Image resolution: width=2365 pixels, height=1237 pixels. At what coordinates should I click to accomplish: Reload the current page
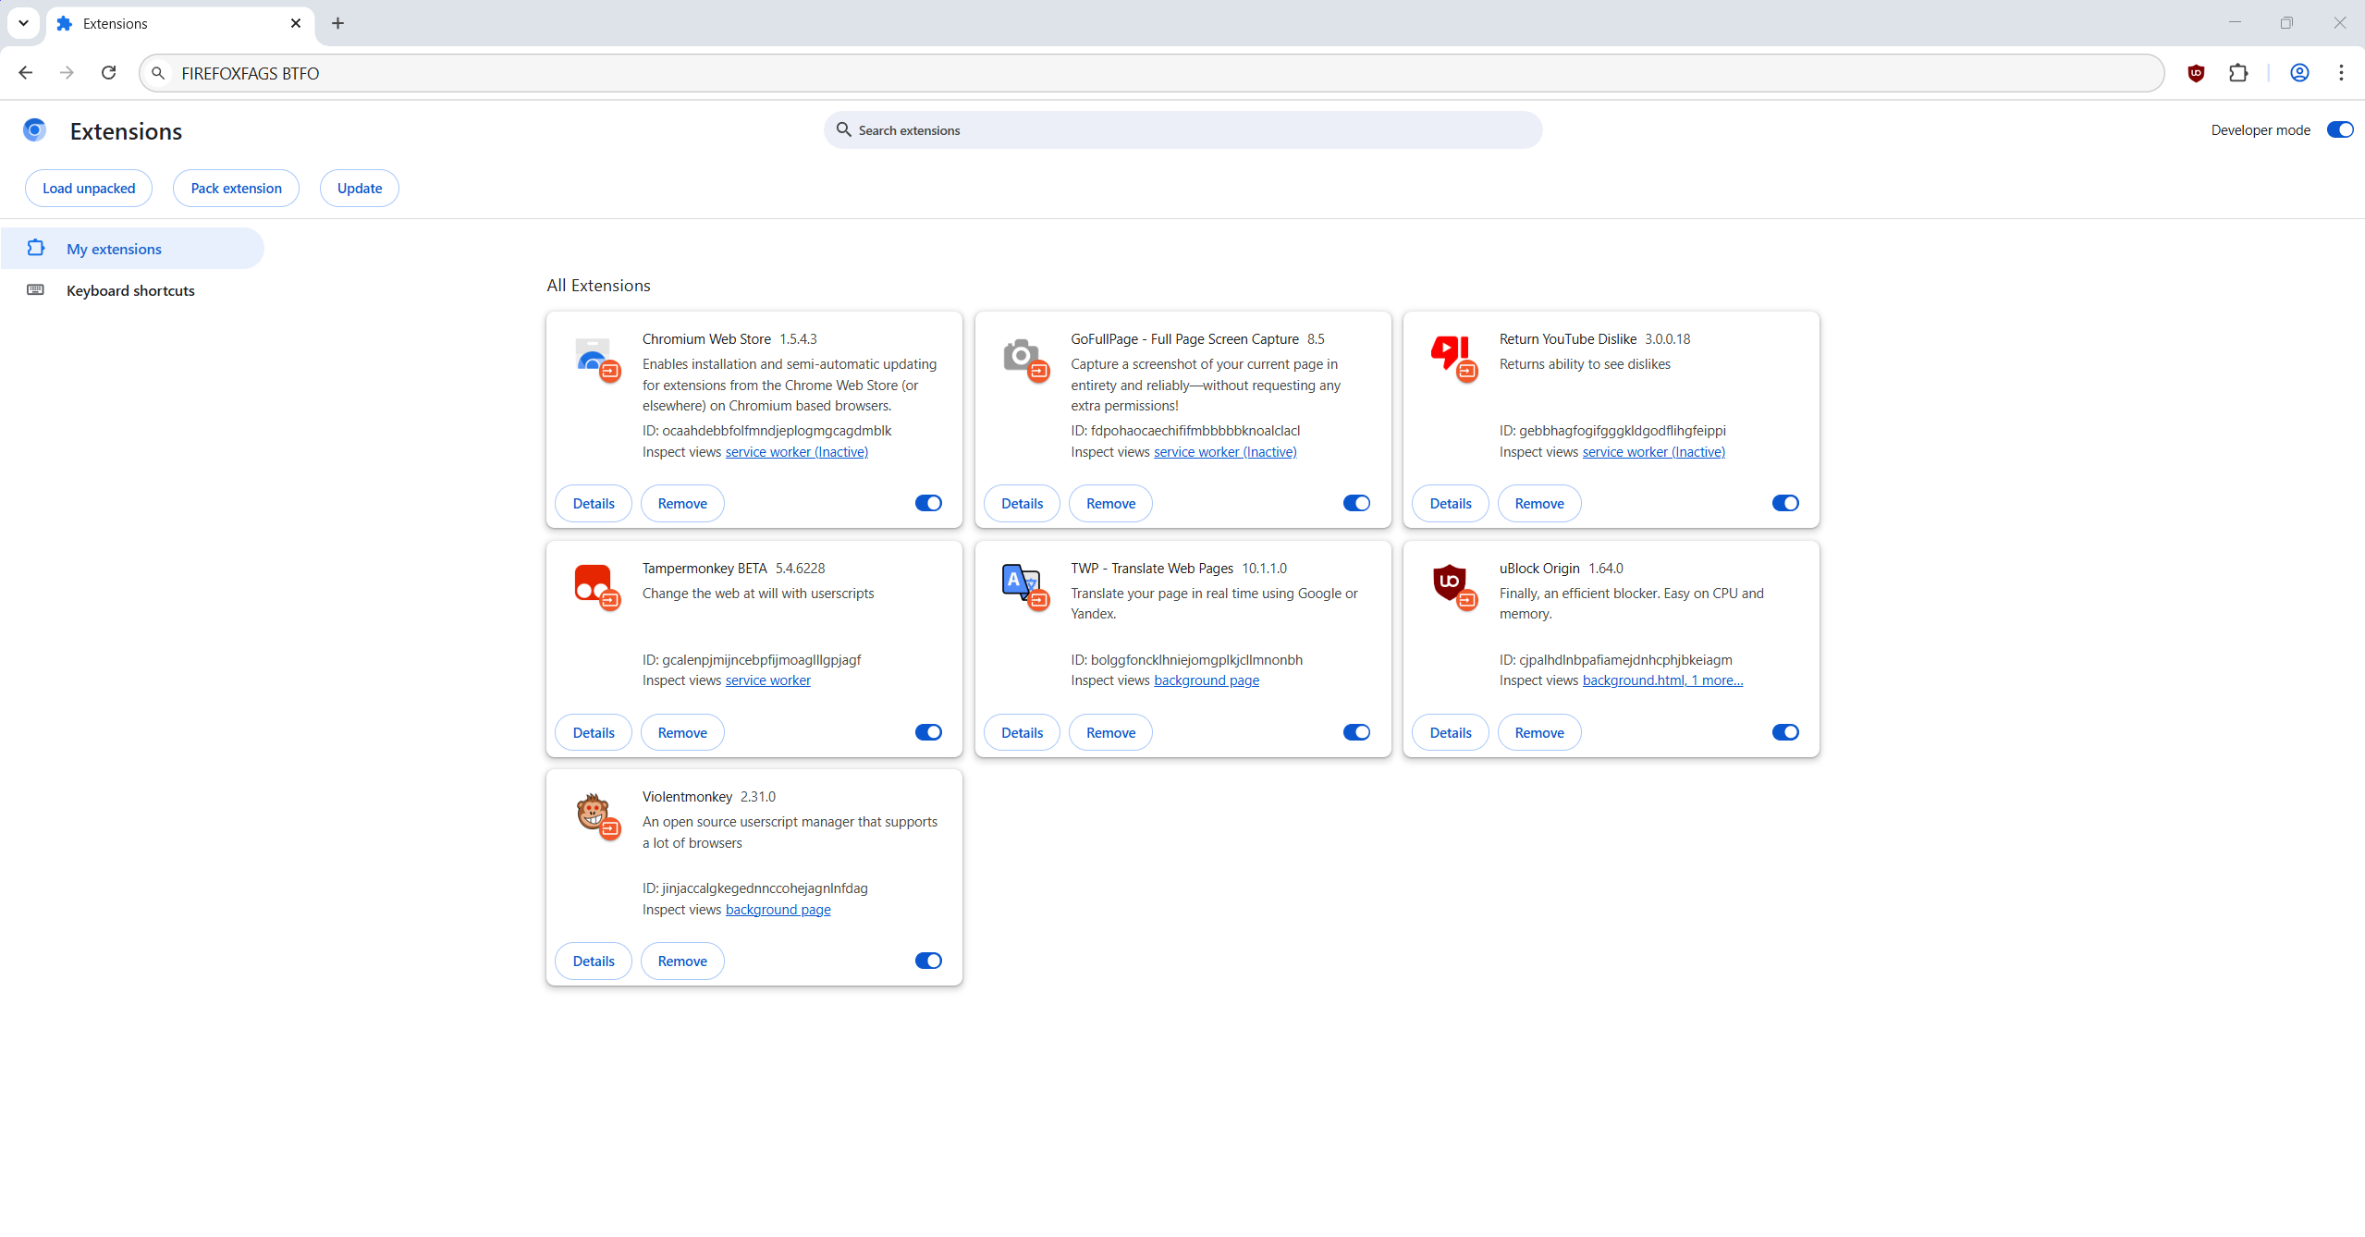tap(108, 73)
